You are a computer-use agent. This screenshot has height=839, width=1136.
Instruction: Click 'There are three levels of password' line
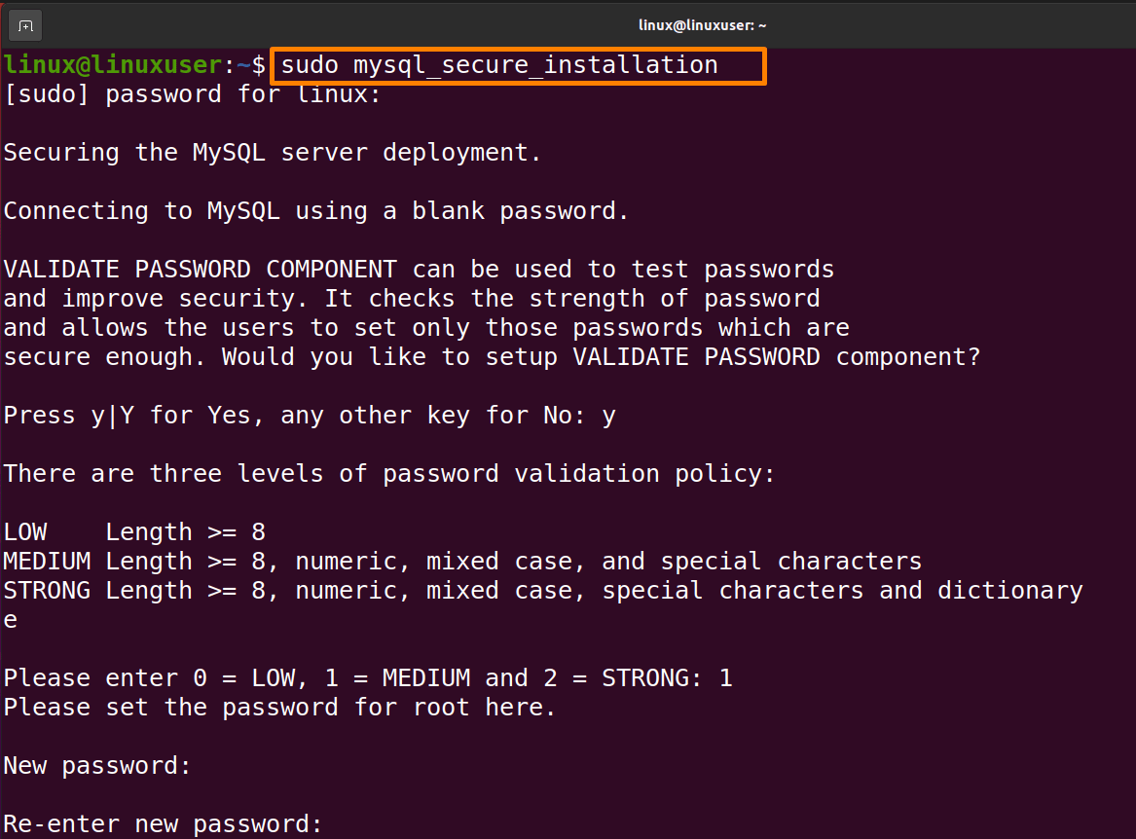[389, 474]
